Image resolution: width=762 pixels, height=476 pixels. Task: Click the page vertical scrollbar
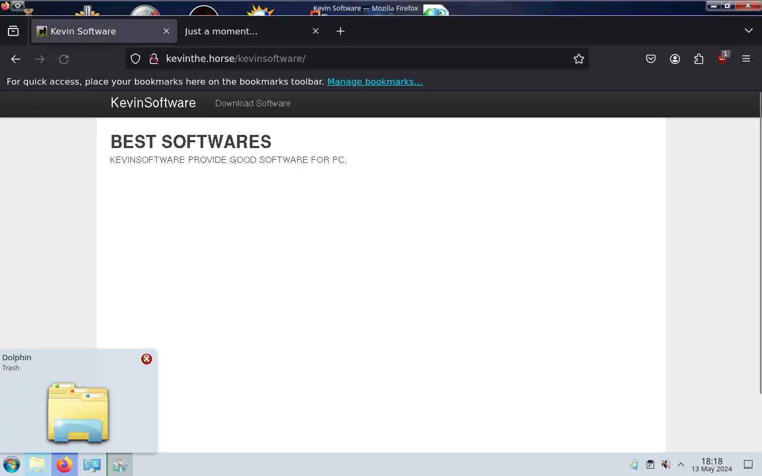[x=760, y=243]
